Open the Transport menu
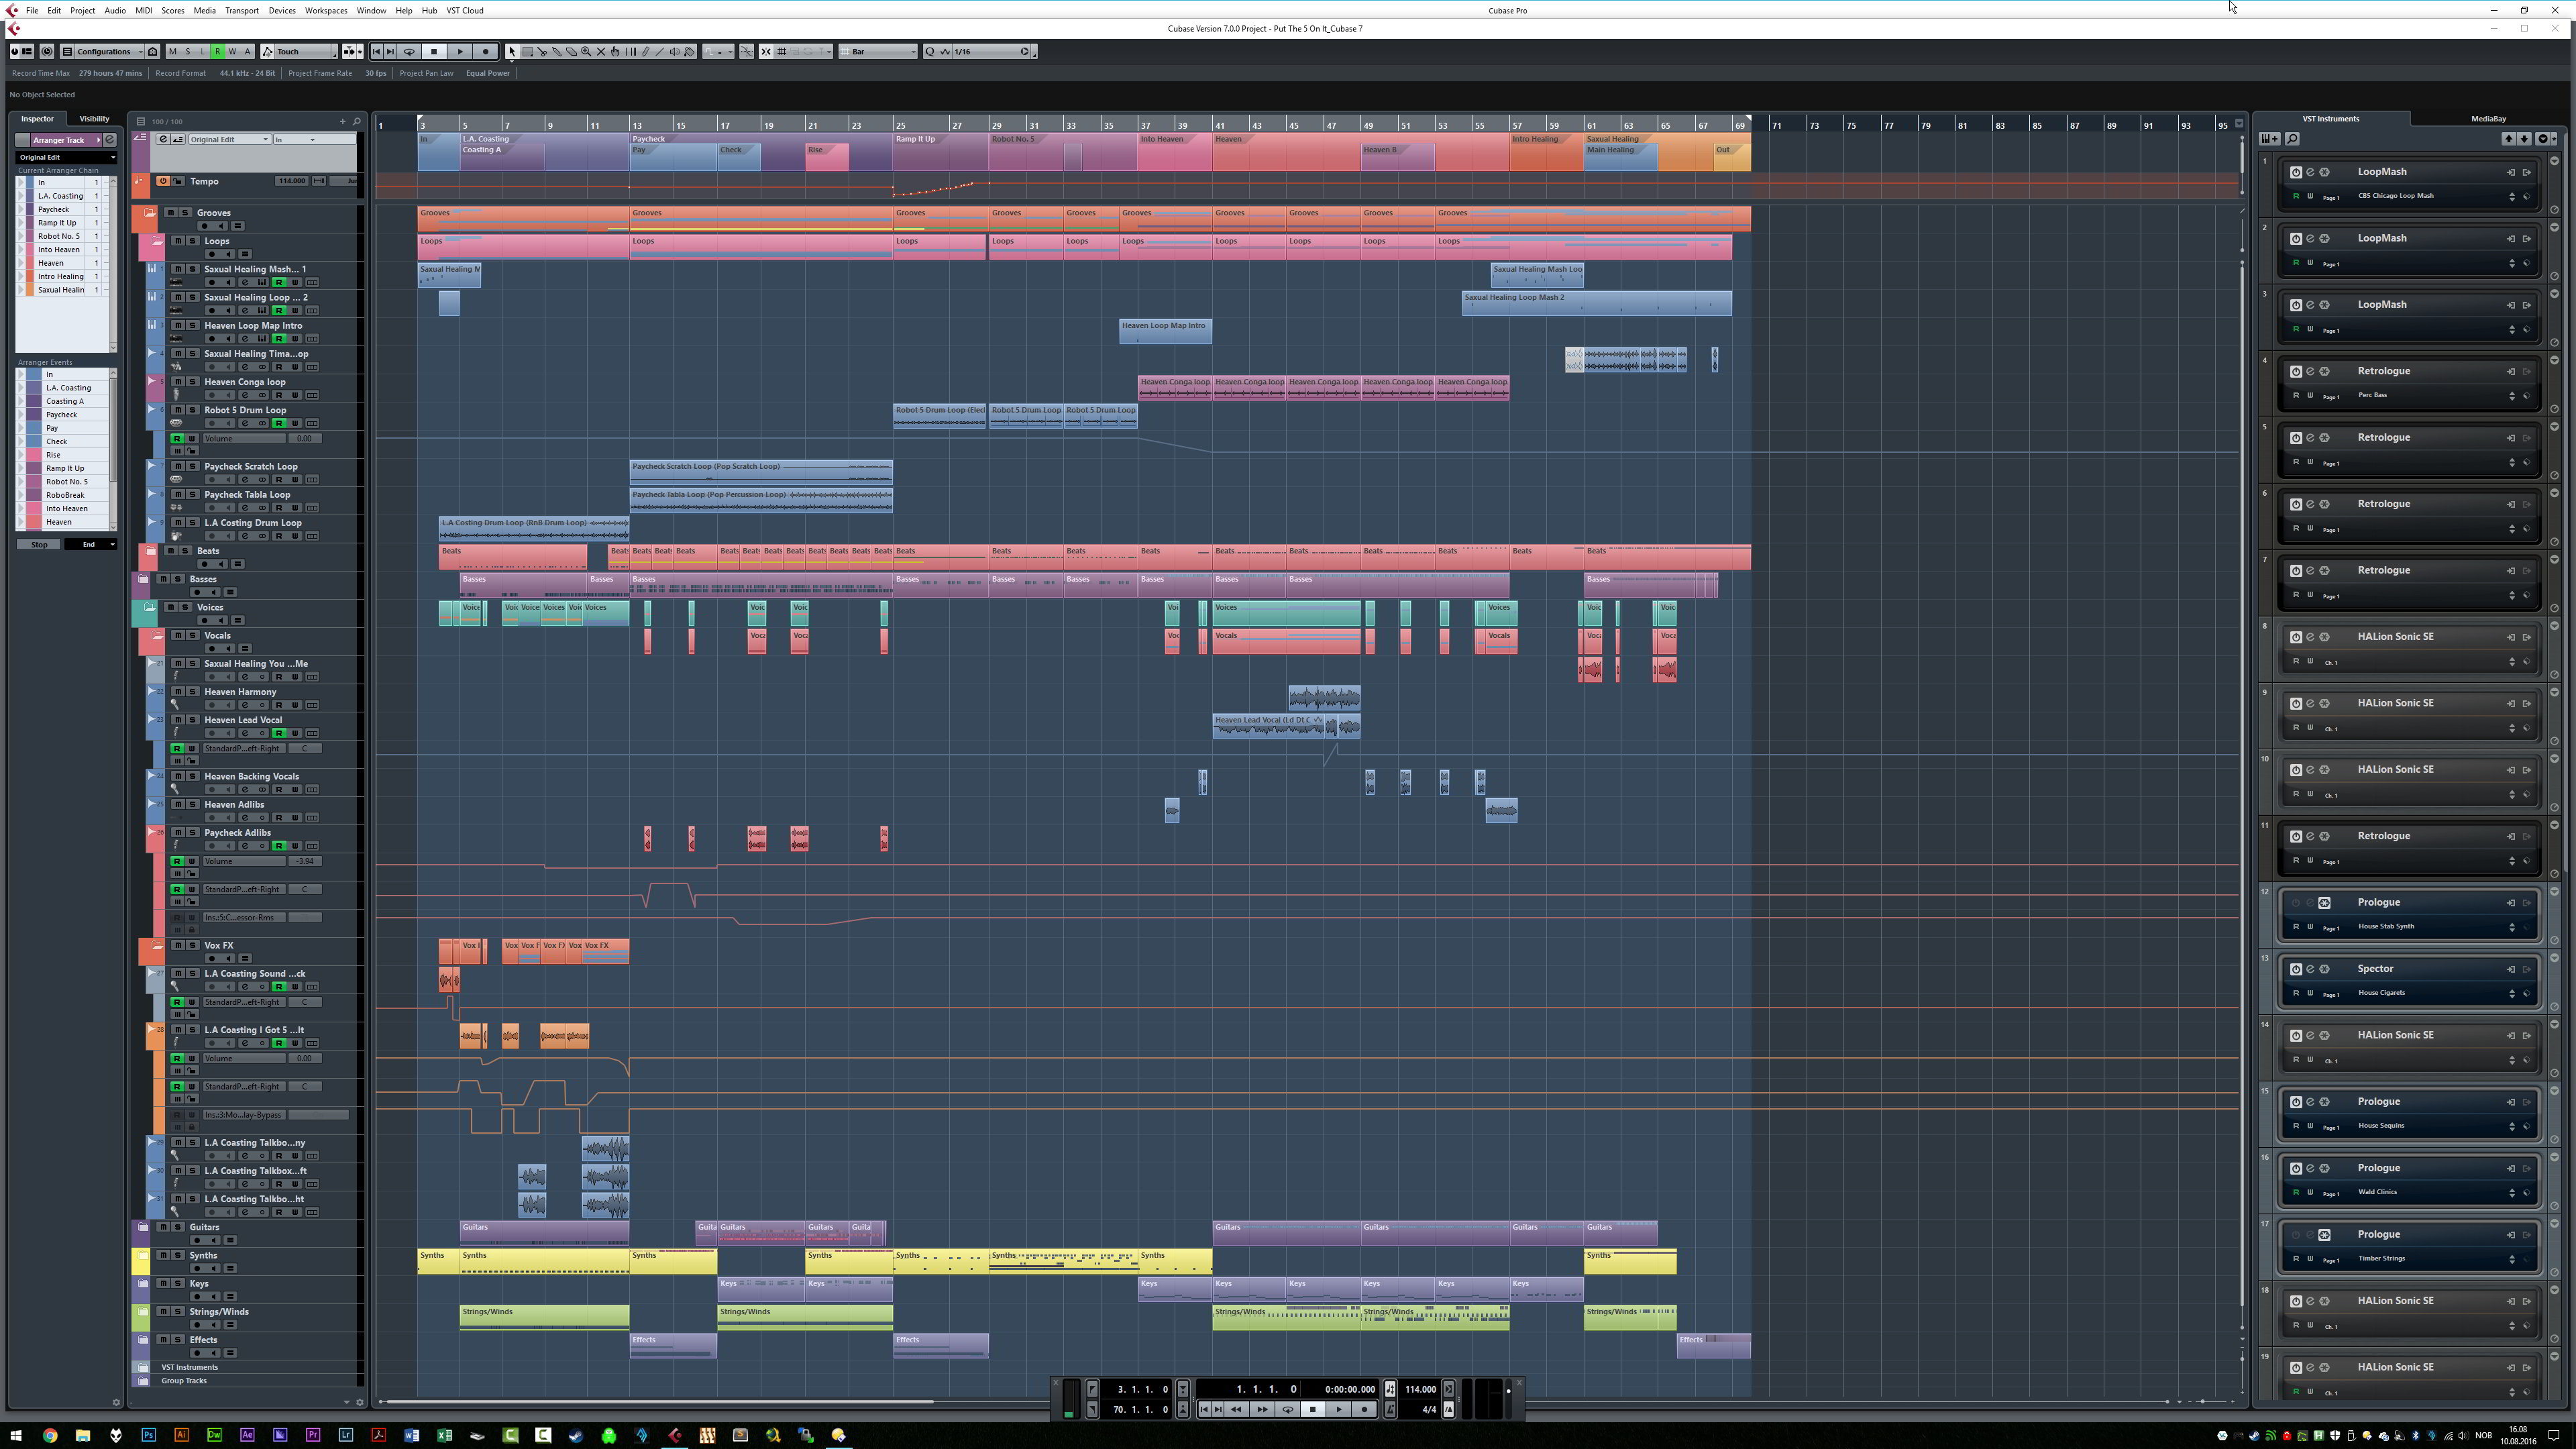This screenshot has height=1449, width=2576. pyautogui.click(x=242, y=11)
